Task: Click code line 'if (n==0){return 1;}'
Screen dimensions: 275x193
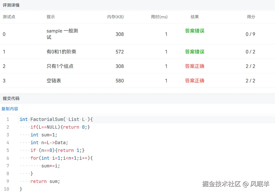Action: 58,150
